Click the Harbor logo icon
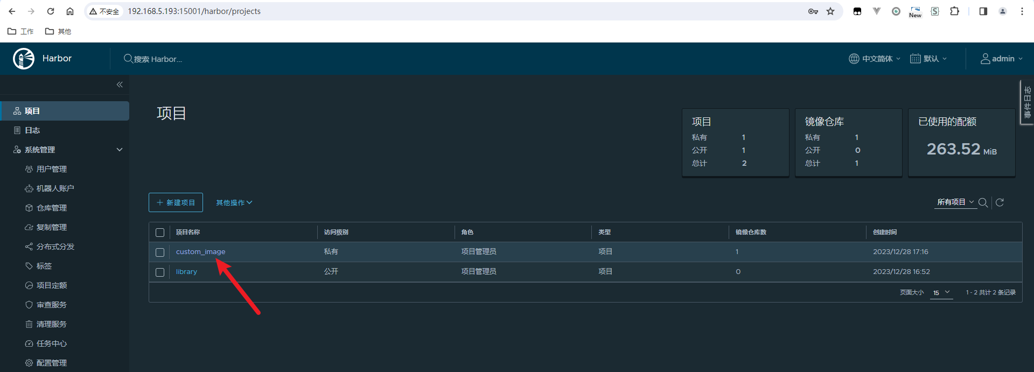 point(24,59)
